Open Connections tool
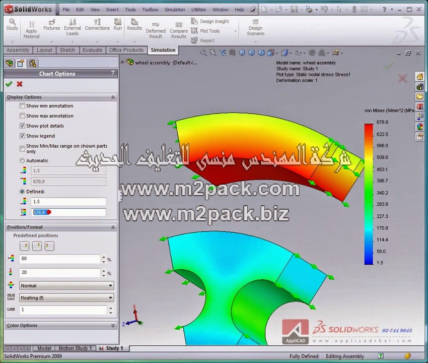Viewport: 428px width, 363px height. click(x=97, y=25)
